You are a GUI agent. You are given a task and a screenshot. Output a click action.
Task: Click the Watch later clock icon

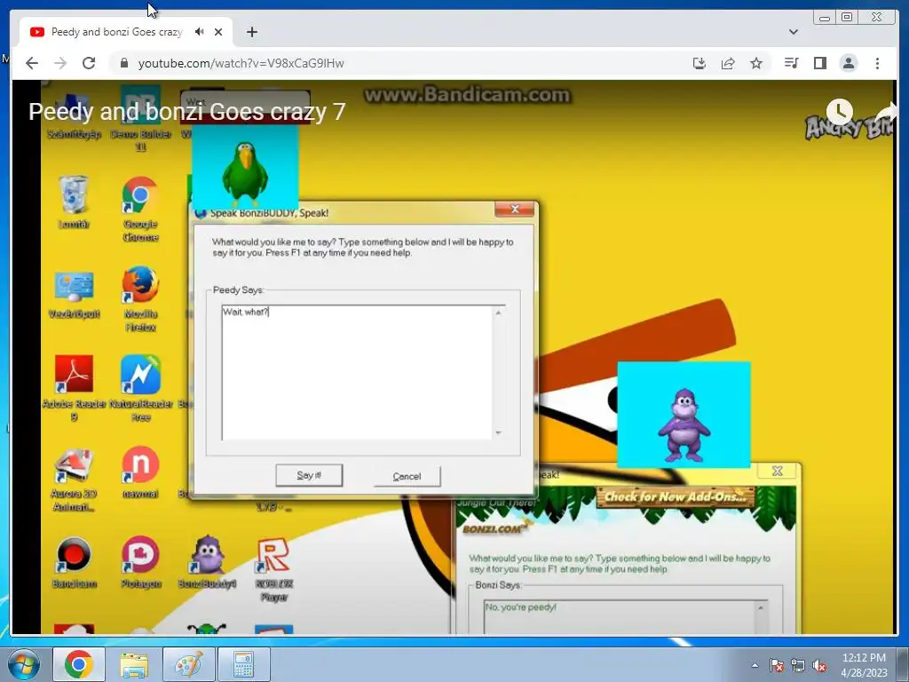point(840,111)
